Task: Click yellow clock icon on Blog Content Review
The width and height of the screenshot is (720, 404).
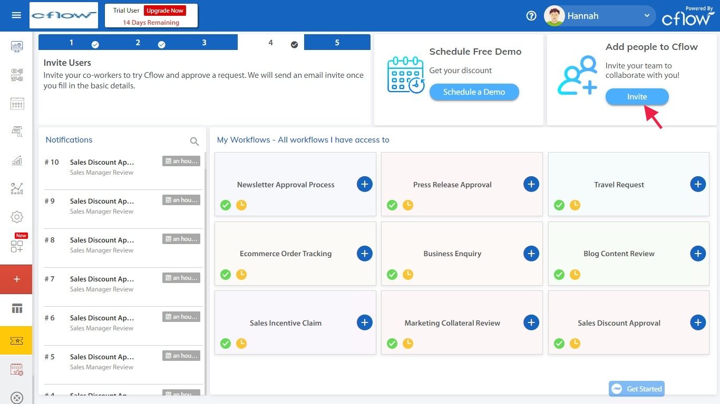Action: click(x=575, y=274)
